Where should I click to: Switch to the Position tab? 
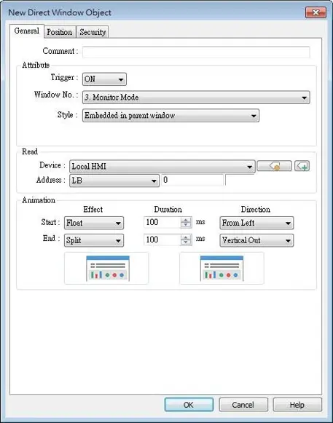click(60, 32)
